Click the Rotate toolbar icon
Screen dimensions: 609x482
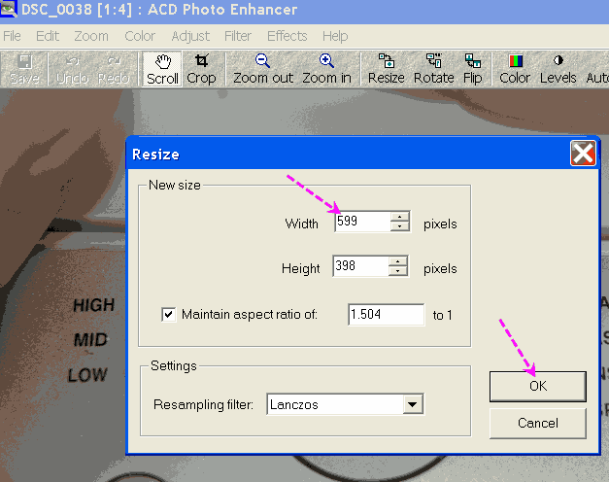tap(434, 69)
